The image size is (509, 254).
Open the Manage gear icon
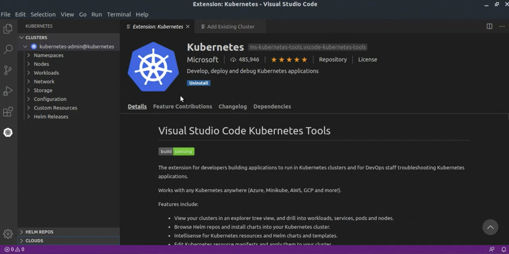click(8, 234)
